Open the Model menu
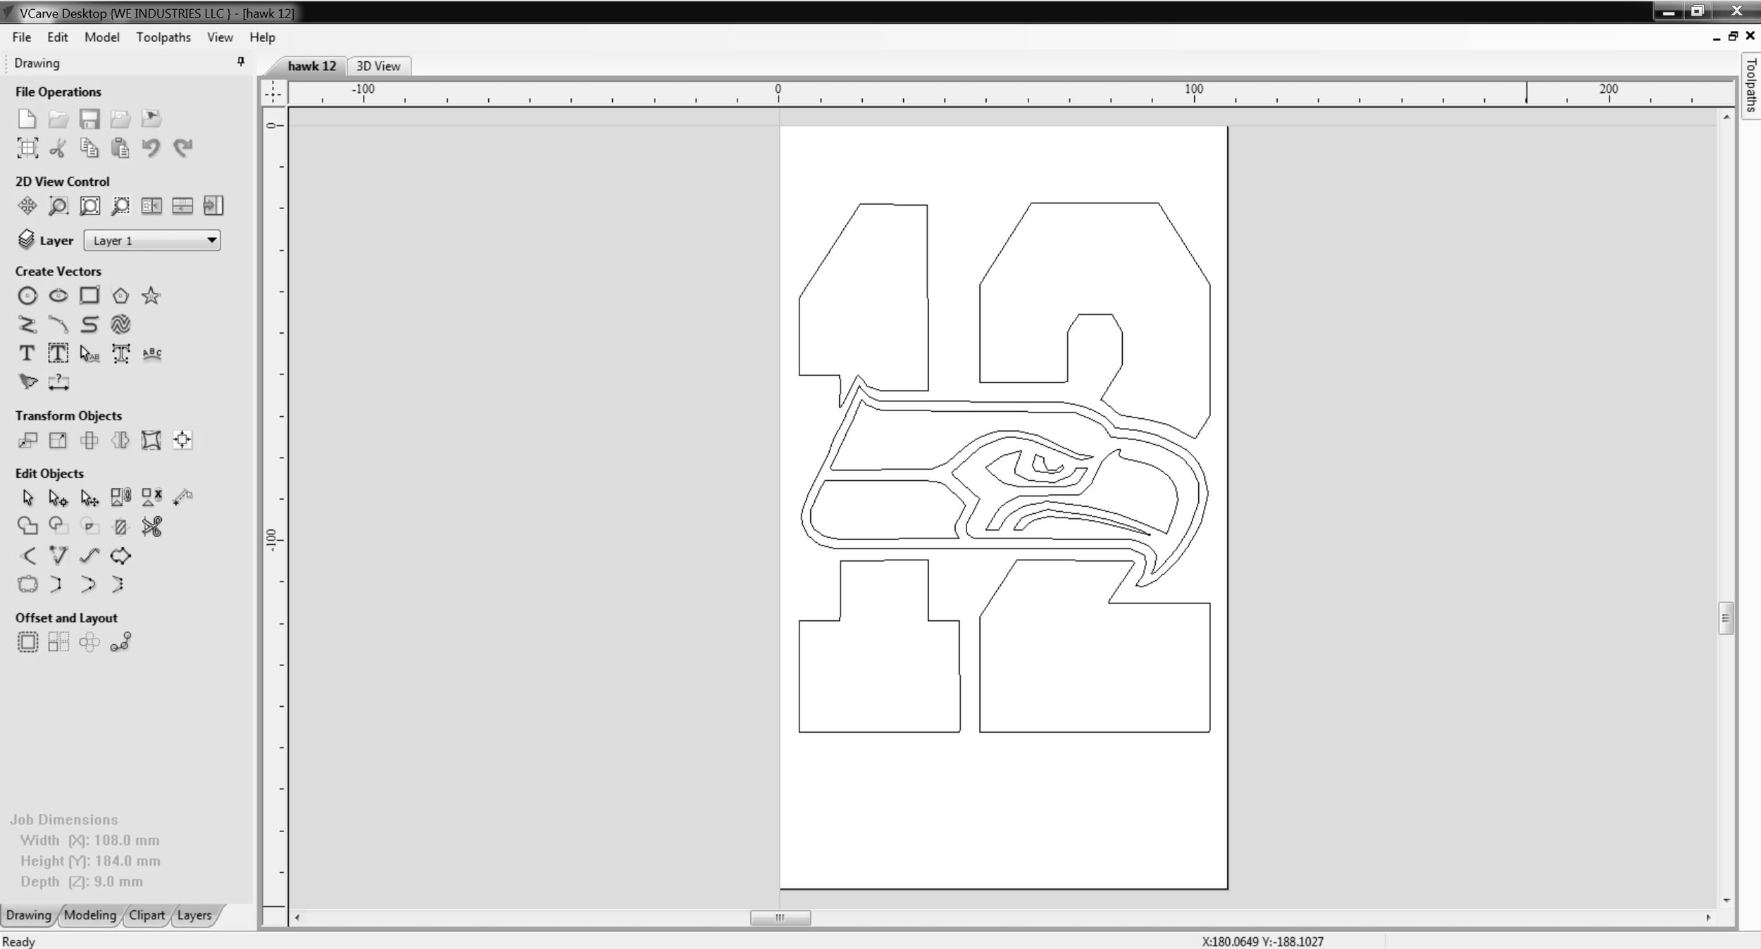Image resolution: width=1761 pixels, height=949 pixels. click(102, 37)
